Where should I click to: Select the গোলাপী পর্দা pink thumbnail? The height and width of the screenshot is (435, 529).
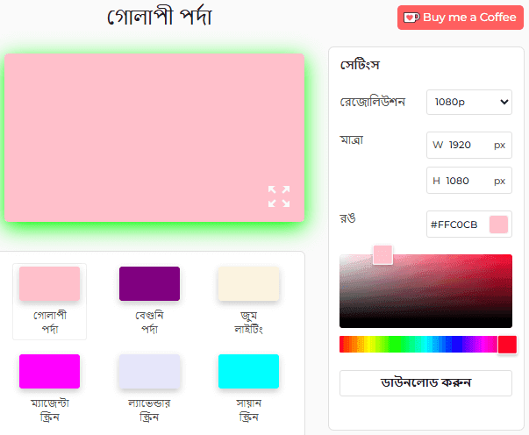[x=50, y=283]
